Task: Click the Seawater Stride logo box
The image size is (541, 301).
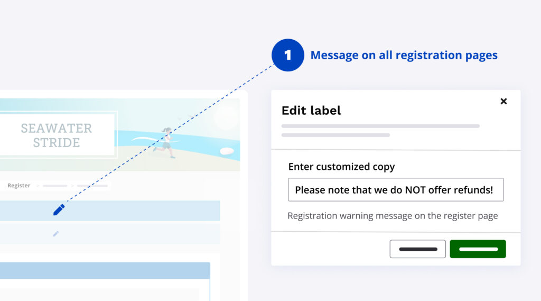Action: point(57,135)
